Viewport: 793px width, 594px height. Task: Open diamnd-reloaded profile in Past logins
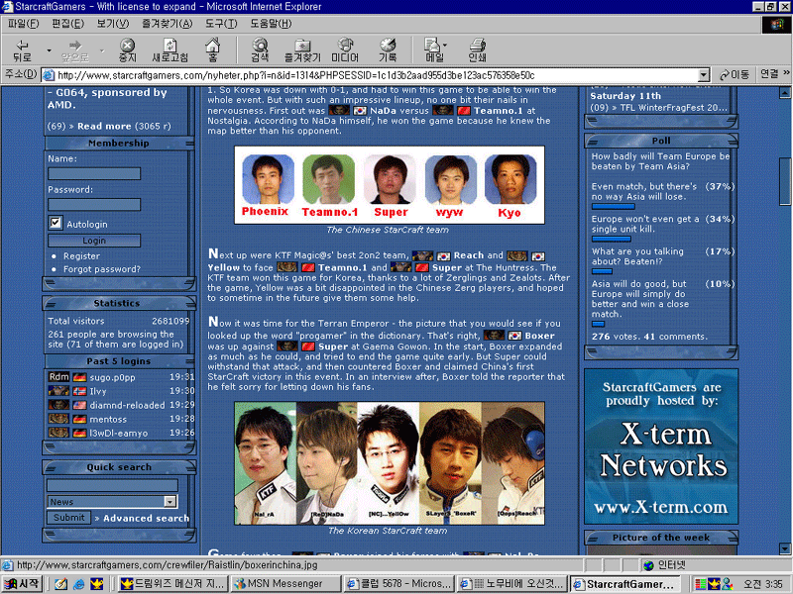click(x=128, y=405)
